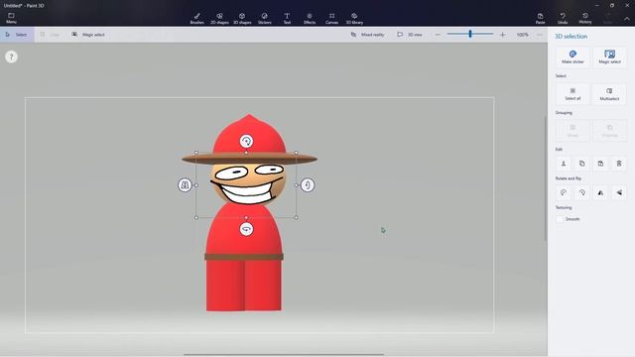The height and width of the screenshot is (357, 635).
Task: Open the Effects tab
Action: pyautogui.click(x=310, y=18)
